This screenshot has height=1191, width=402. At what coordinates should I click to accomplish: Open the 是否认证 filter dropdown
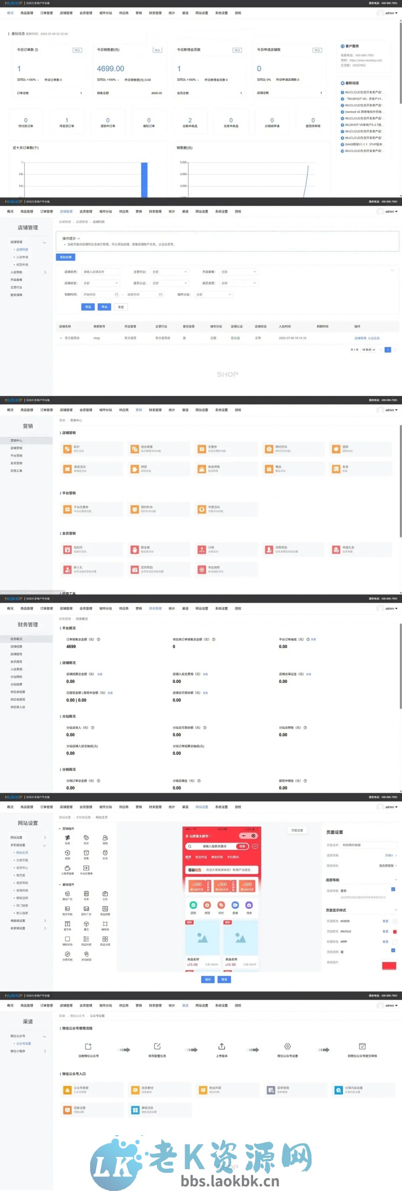pyautogui.click(x=170, y=283)
